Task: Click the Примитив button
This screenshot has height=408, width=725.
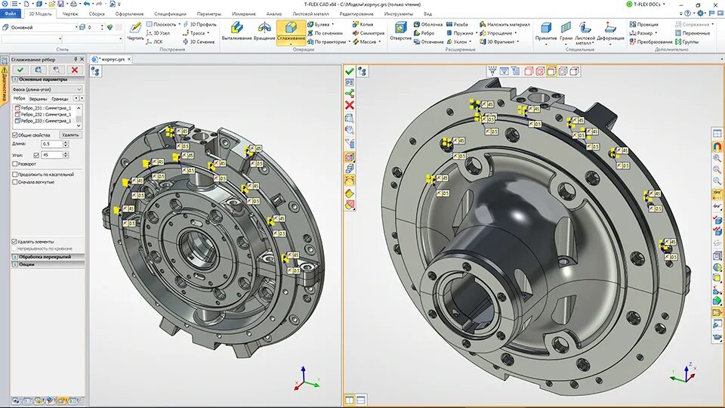Action: click(x=546, y=32)
